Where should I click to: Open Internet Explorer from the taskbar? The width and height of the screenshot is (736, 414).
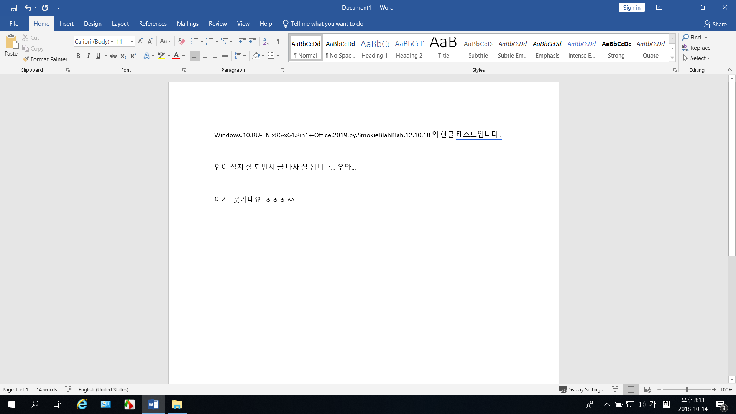click(x=82, y=404)
